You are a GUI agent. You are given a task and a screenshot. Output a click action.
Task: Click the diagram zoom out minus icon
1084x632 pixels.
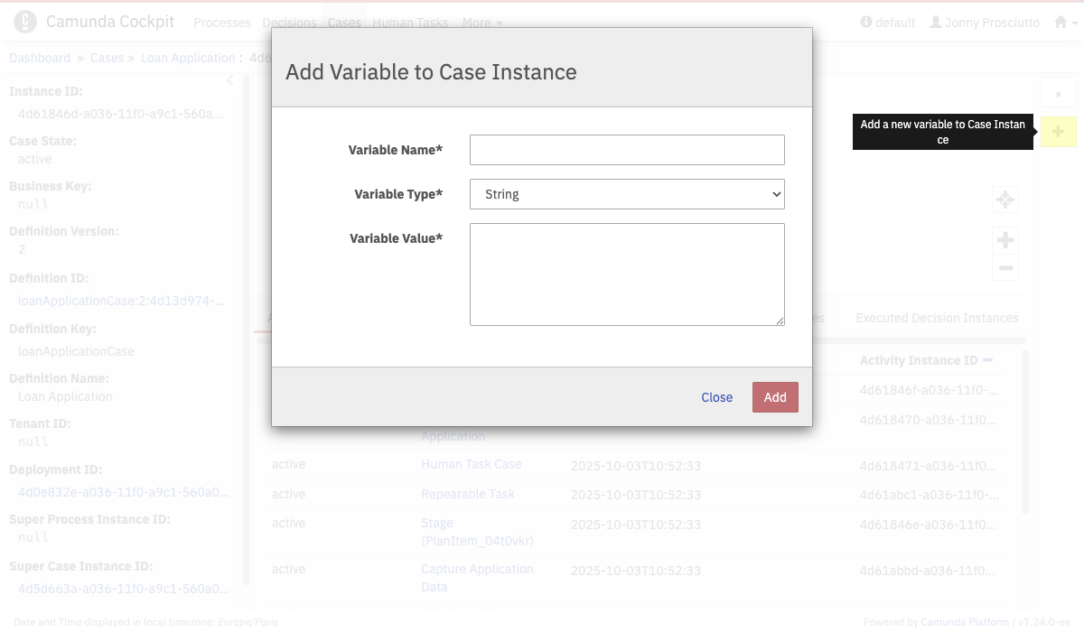point(1005,268)
